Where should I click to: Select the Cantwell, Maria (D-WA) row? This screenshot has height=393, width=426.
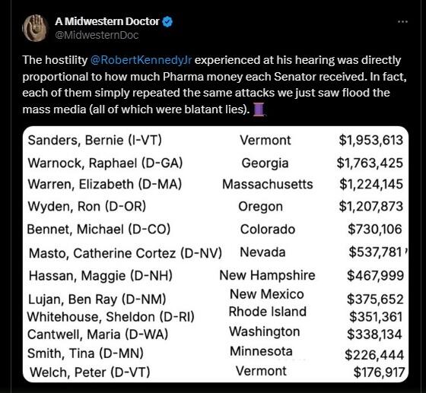pyautogui.click(x=216, y=334)
